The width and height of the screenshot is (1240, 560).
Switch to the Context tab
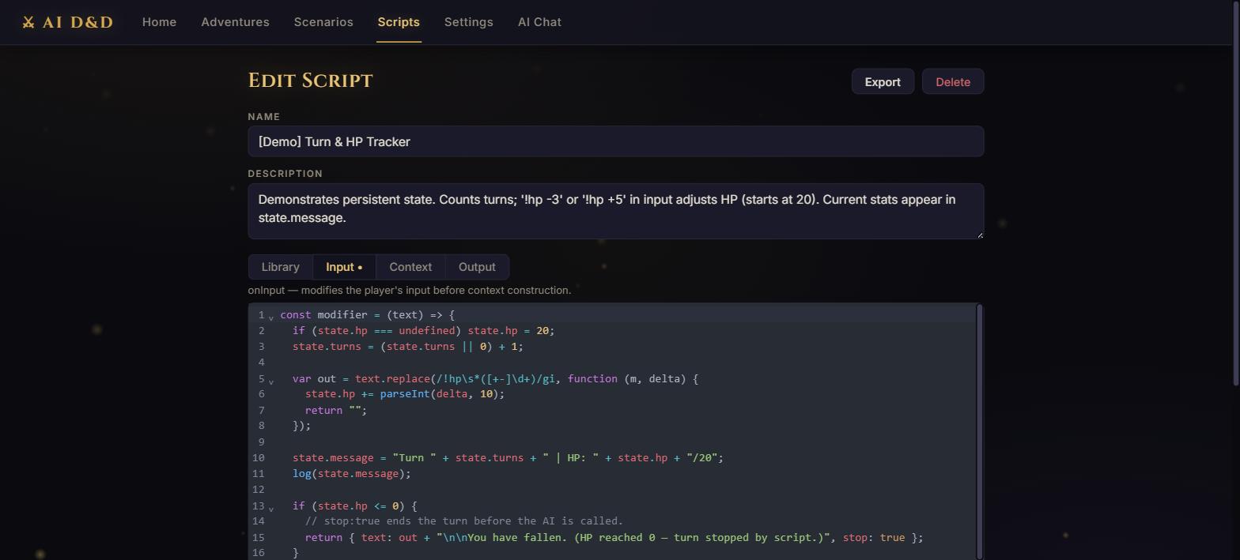pyautogui.click(x=410, y=267)
